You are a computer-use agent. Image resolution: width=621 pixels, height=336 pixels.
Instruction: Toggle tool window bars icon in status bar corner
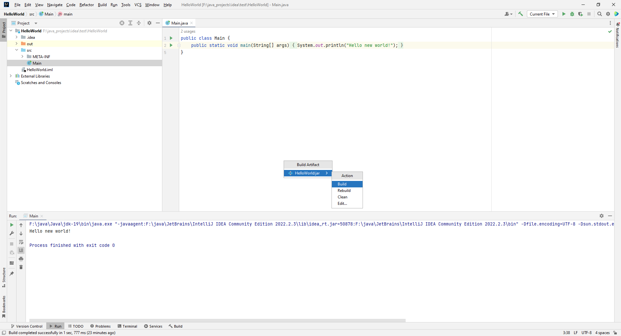click(4, 333)
